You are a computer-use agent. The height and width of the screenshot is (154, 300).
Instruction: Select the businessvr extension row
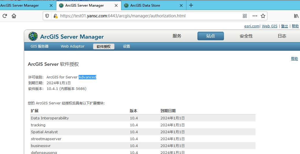click(x=143, y=146)
